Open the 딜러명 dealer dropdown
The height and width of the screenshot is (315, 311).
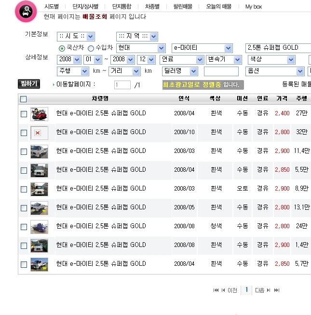(x=180, y=71)
